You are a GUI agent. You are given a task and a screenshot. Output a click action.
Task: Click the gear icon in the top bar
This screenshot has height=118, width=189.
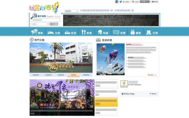[x=133, y=2]
